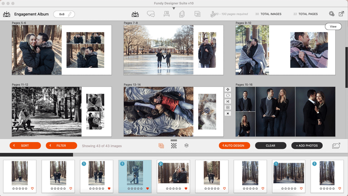
Task: Select the engagement ring photo on Pages 13-14
Action: pos(207,112)
